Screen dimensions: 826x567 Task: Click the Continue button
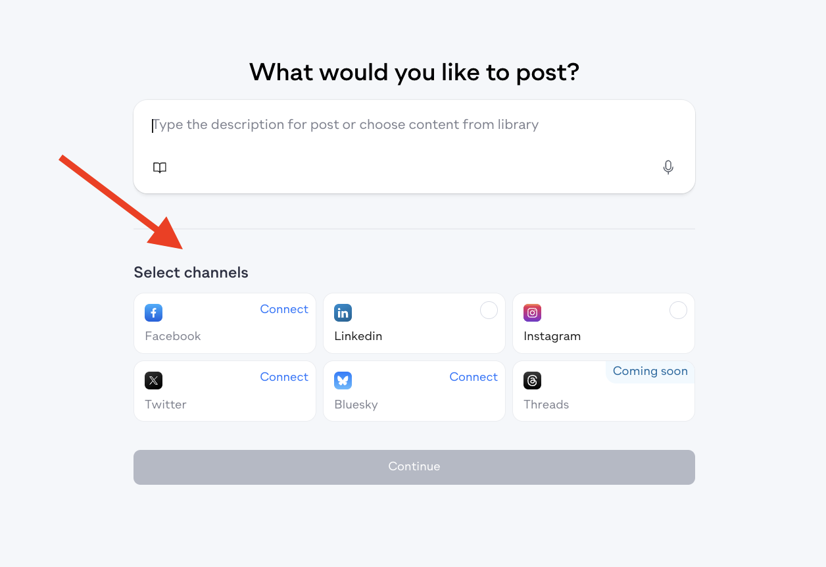(414, 467)
